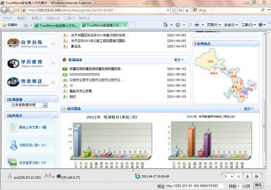The image size is (271, 190).
Task: Open the address bar history dropdown
Action: coord(168,10)
